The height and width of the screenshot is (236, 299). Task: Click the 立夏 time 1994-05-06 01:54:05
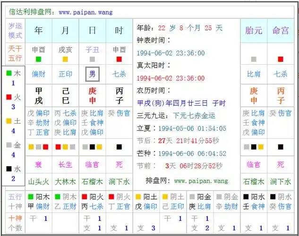tap(192, 128)
